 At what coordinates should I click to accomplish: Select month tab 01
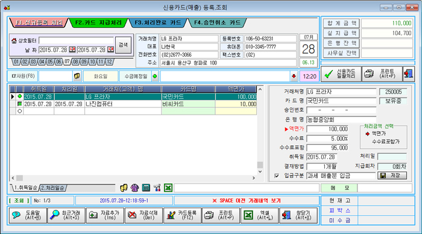click(16, 62)
